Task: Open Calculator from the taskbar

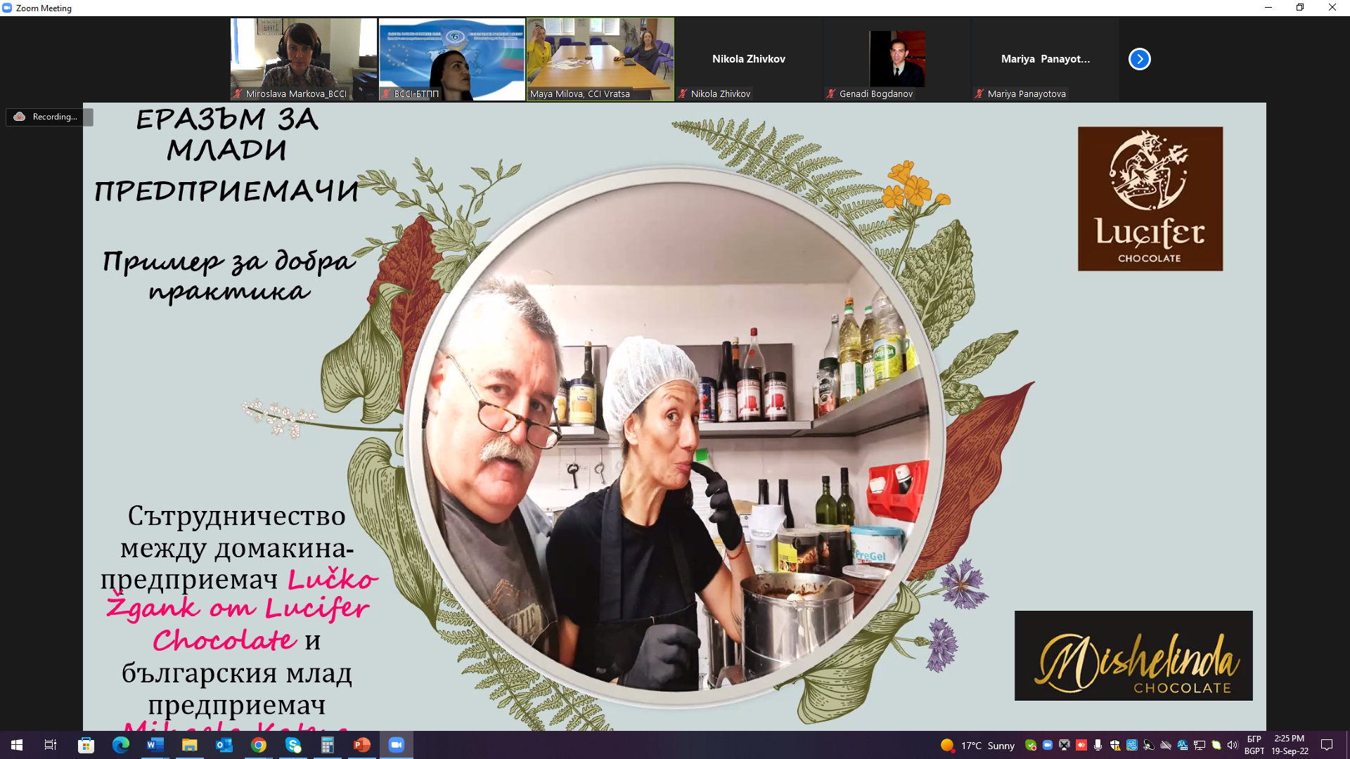Action: [328, 745]
